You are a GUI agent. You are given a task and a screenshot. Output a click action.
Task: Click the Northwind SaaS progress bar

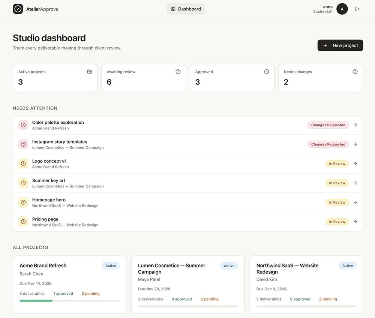click(306, 306)
